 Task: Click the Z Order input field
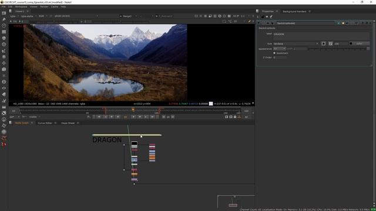pyautogui.click(x=280, y=57)
